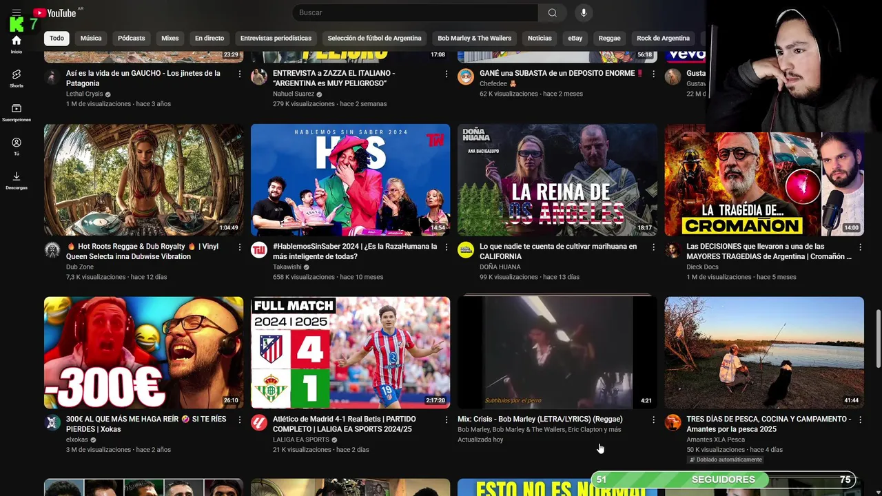This screenshot has height=496, width=882.
Task: Select the Música filter chip
Action: [x=91, y=39]
